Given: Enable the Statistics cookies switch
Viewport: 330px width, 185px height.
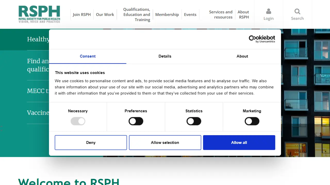Looking at the screenshot, I should (194, 121).
